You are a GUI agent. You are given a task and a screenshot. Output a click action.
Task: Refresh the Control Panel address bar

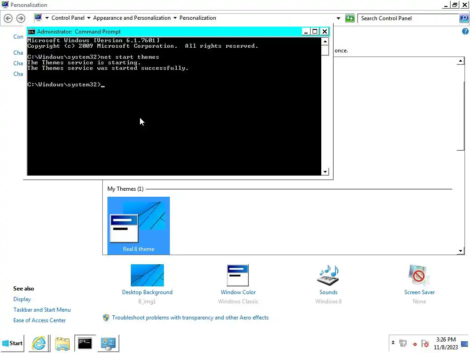[x=350, y=18]
